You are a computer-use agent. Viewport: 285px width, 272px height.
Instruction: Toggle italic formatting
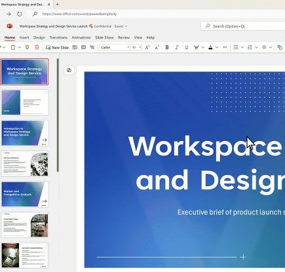[x=177, y=47]
